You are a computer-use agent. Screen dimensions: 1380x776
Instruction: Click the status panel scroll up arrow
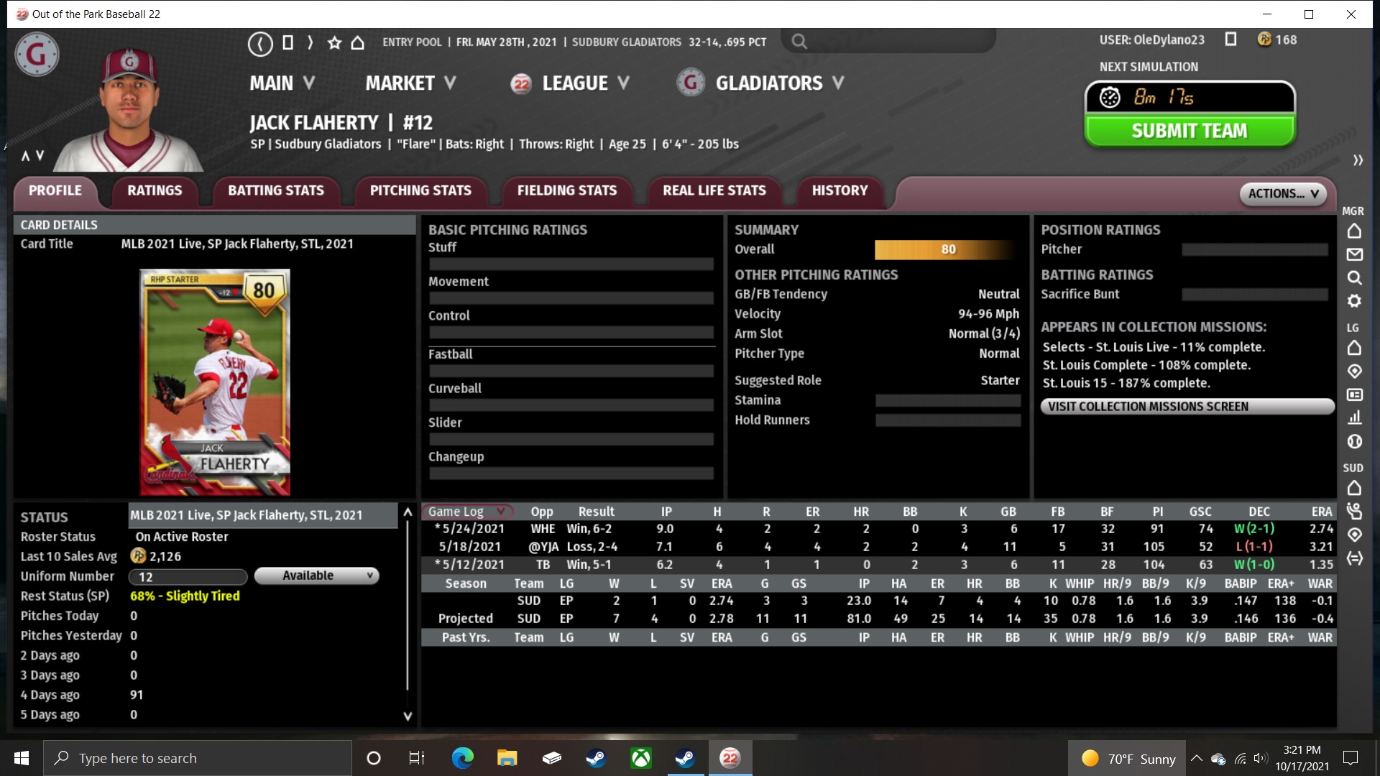(x=408, y=512)
